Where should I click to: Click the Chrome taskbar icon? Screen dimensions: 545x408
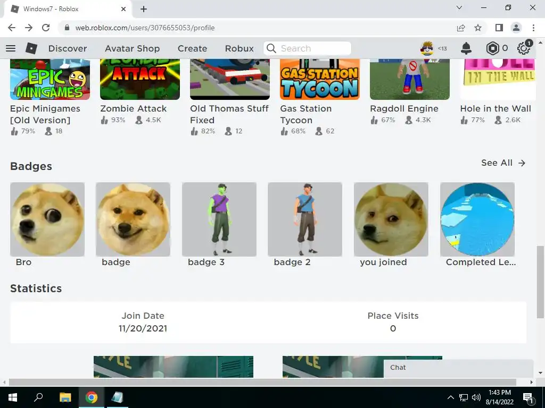click(x=92, y=397)
